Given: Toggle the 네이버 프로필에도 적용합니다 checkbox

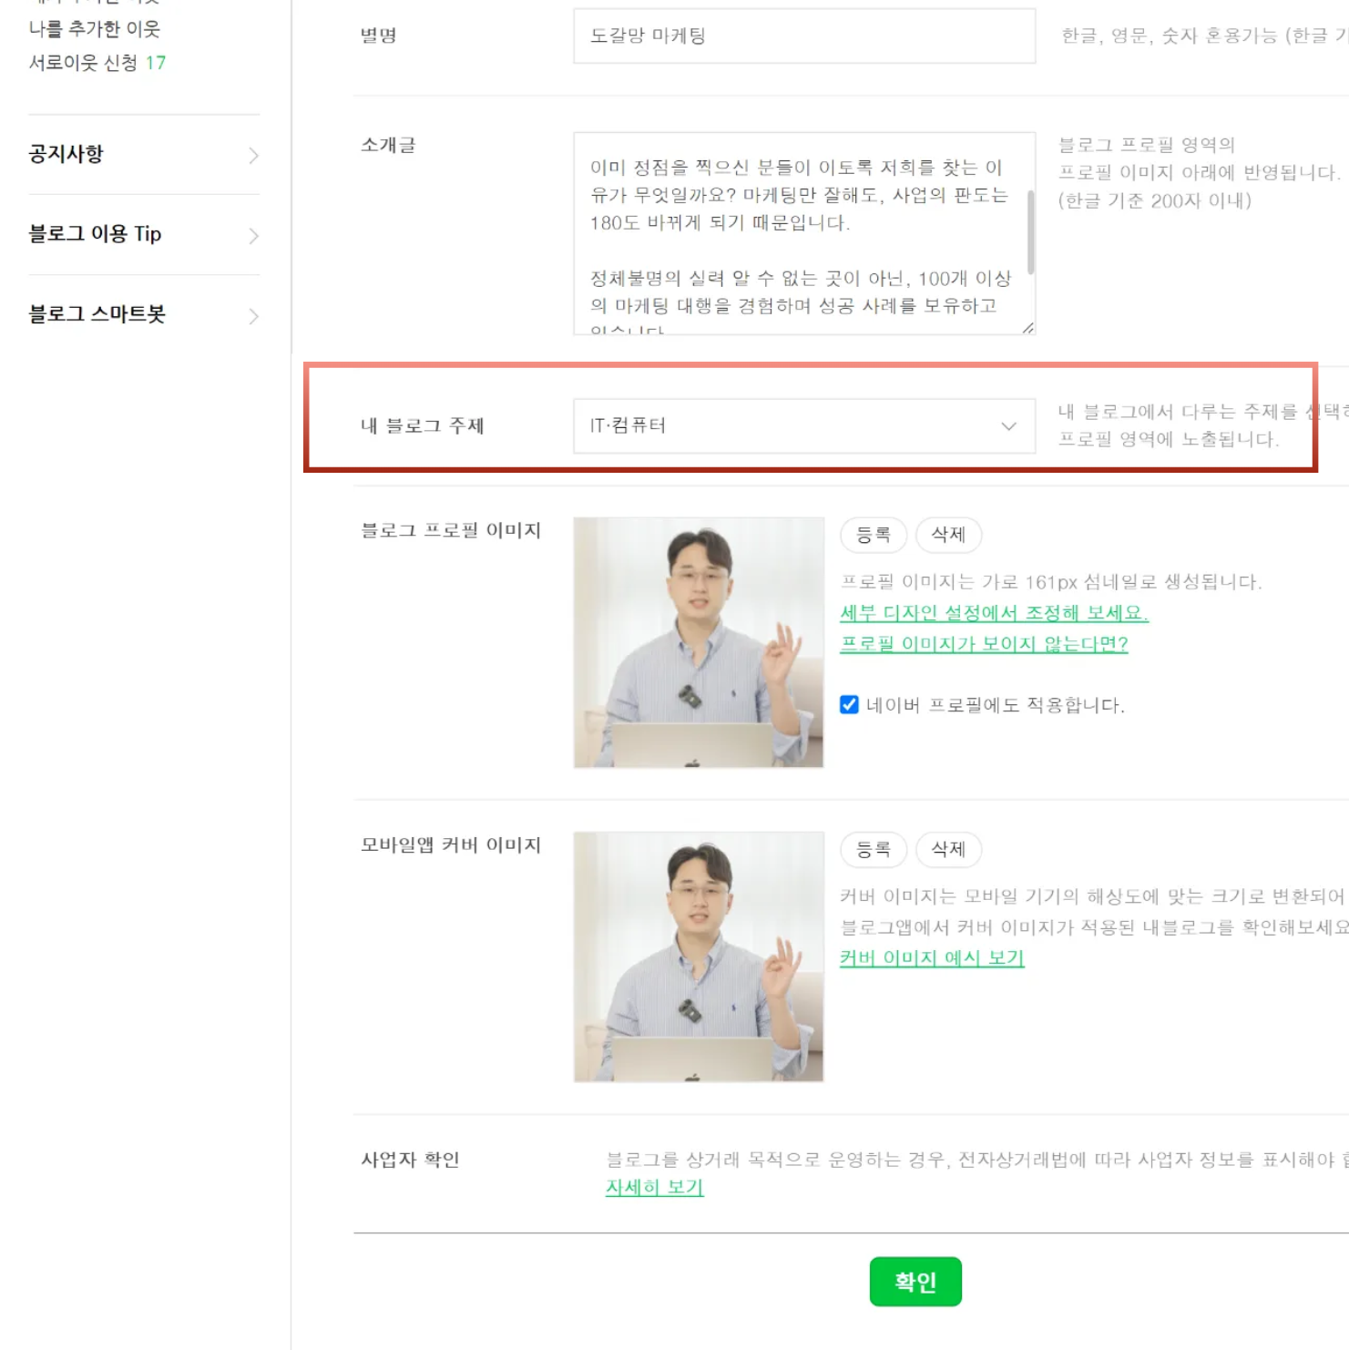Looking at the screenshot, I should point(849,704).
